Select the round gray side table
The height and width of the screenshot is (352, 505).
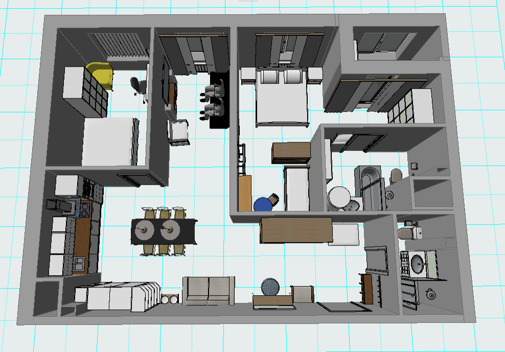(x=270, y=287)
